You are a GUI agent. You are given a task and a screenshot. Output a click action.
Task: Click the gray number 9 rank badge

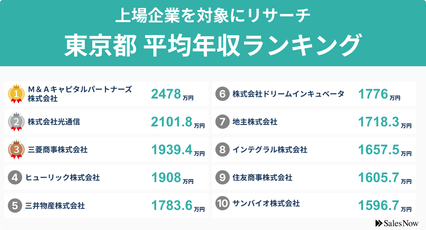click(222, 177)
